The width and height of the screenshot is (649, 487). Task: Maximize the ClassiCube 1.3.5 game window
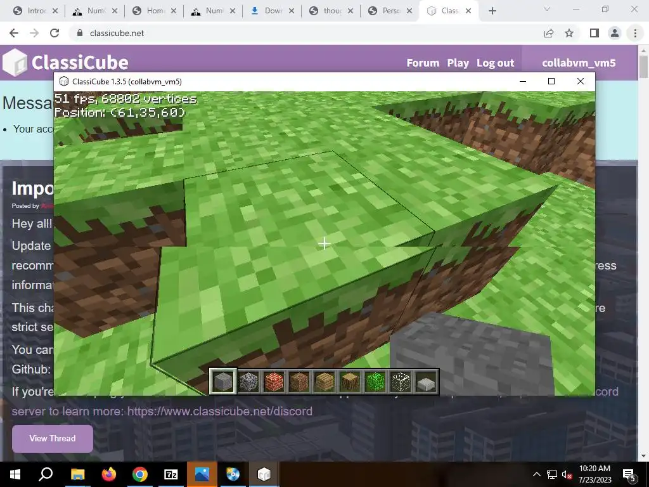[551, 82]
